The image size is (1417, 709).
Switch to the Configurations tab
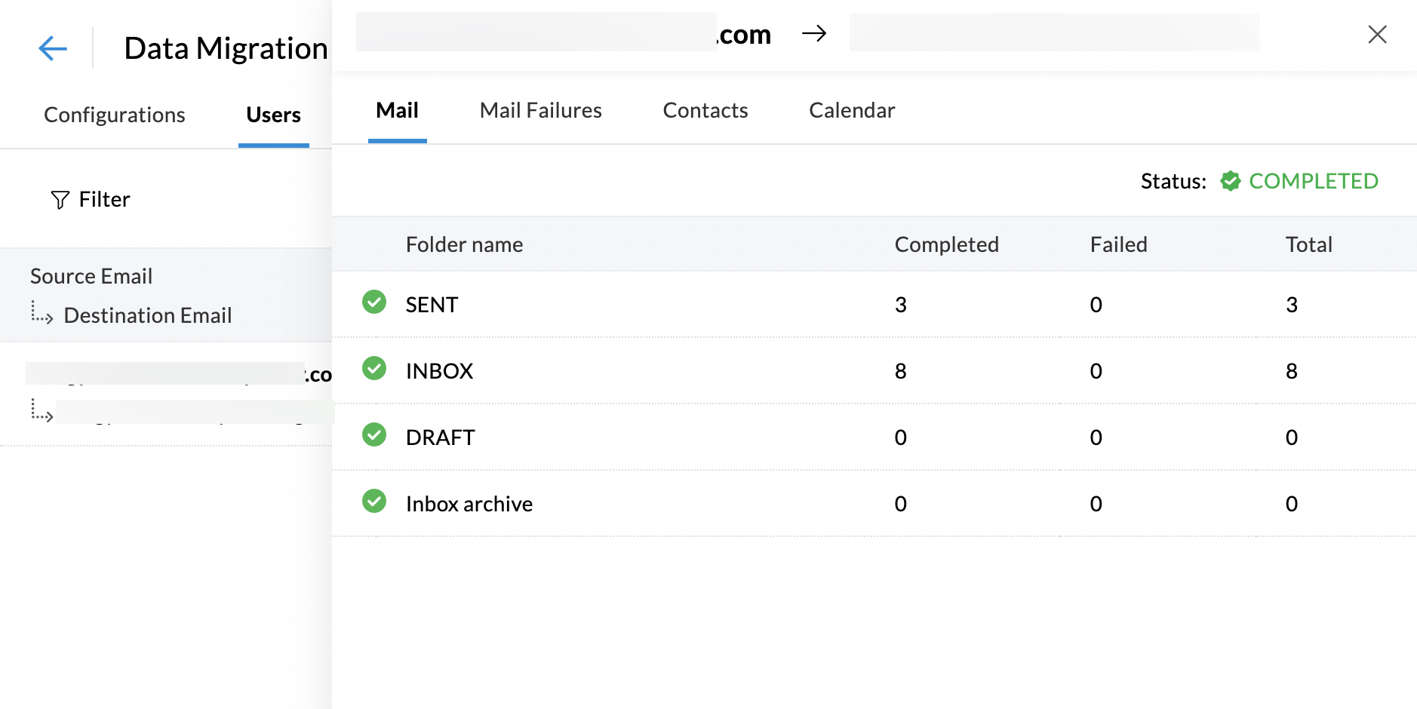point(115,115)
